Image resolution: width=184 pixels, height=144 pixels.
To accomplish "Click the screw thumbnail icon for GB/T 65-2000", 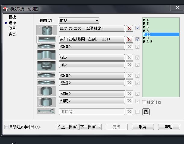I will coord(46,30).
